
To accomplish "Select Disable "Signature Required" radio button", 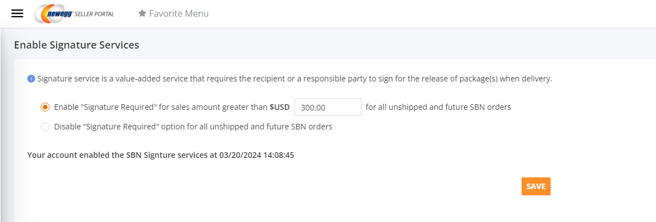I will point(45,126).
